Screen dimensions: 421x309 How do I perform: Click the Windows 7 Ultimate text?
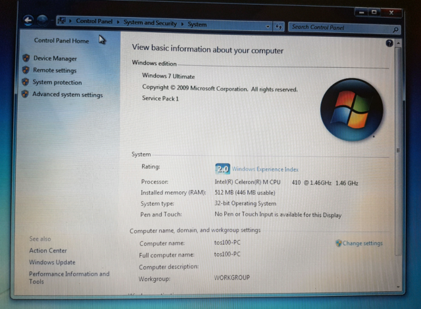(x=168, y=76)
